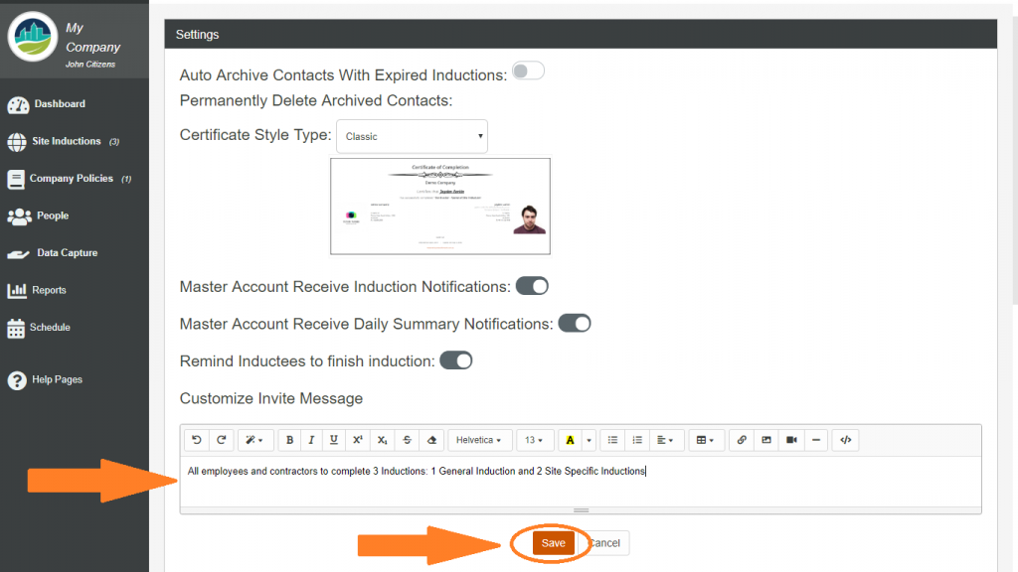Undo the last edit in the message editor
Image resolution: width=1018 pixels, height=572 pixels.
pyautogui.click(x=196, y=440)
